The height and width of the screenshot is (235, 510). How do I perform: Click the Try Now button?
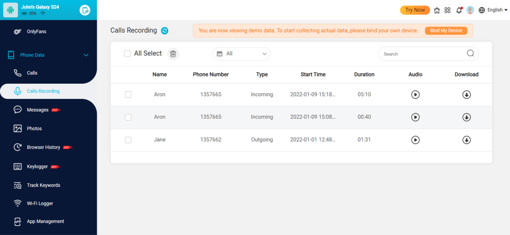pyautogui.click(x=415, y=10)
